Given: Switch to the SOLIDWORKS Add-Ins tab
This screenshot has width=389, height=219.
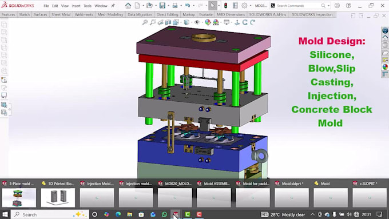Looking at the screenshot, I should tap(268, 14).
